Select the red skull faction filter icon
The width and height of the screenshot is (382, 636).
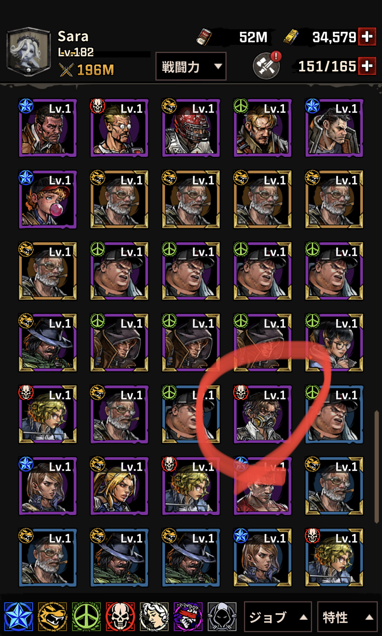(x=120, y=616)
